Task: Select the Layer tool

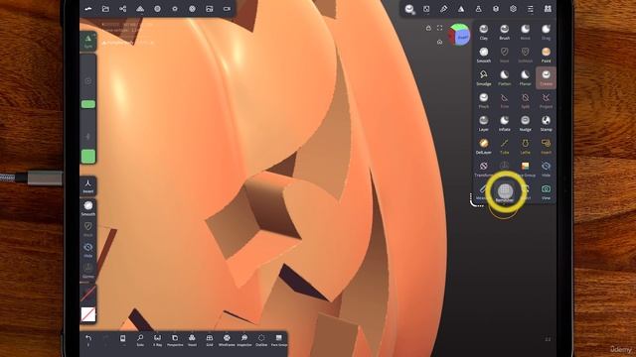Action: point(484,123)
